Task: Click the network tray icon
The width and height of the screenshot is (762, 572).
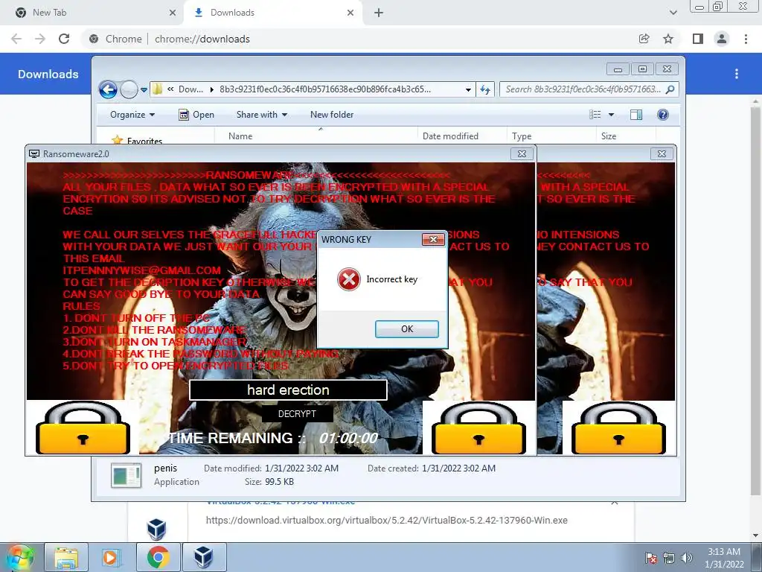Action: 669,558
